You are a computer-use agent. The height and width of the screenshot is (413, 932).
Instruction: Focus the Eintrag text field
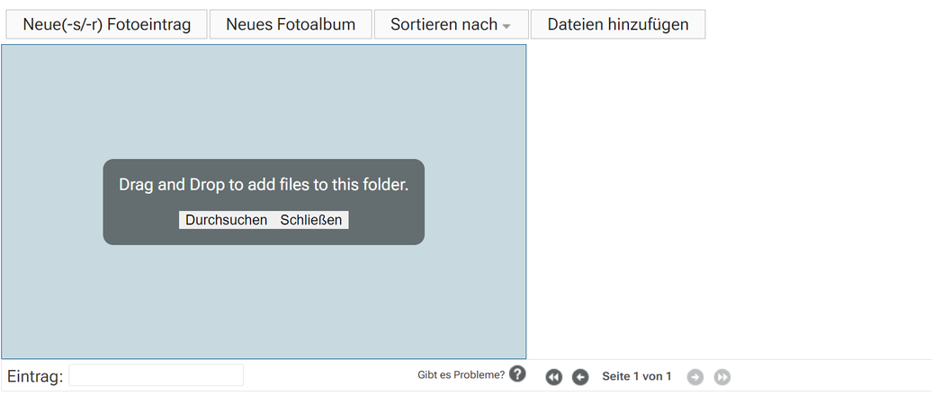[x=157, y=375]
